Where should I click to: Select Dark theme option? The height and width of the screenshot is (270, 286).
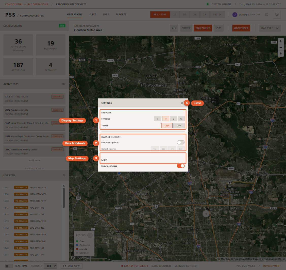point(179,126)
